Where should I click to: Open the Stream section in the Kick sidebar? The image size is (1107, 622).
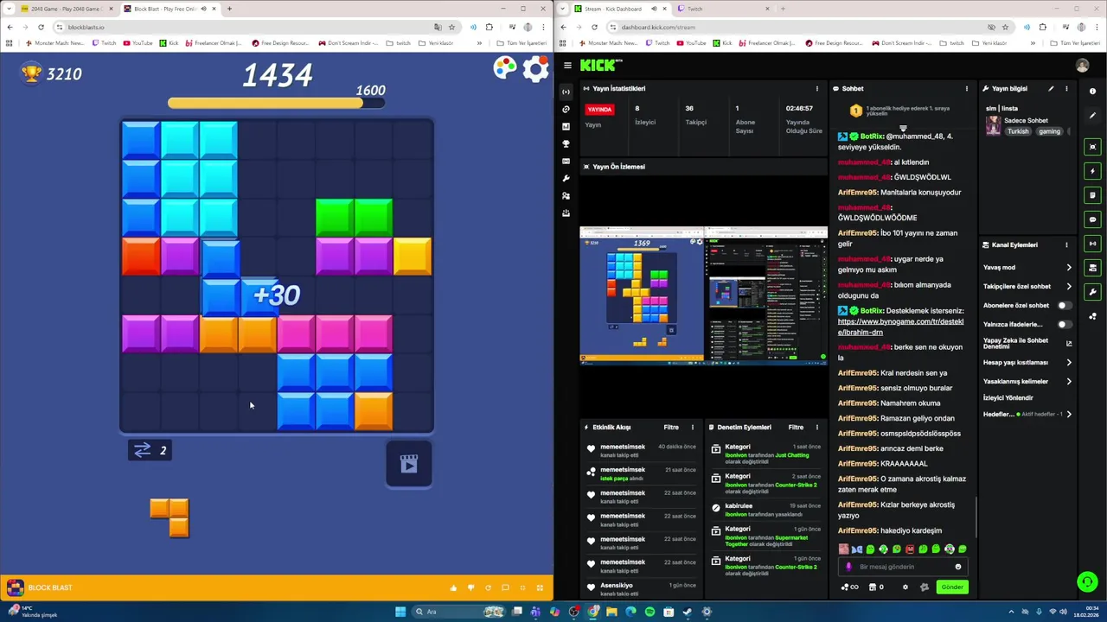click(566, 92)
